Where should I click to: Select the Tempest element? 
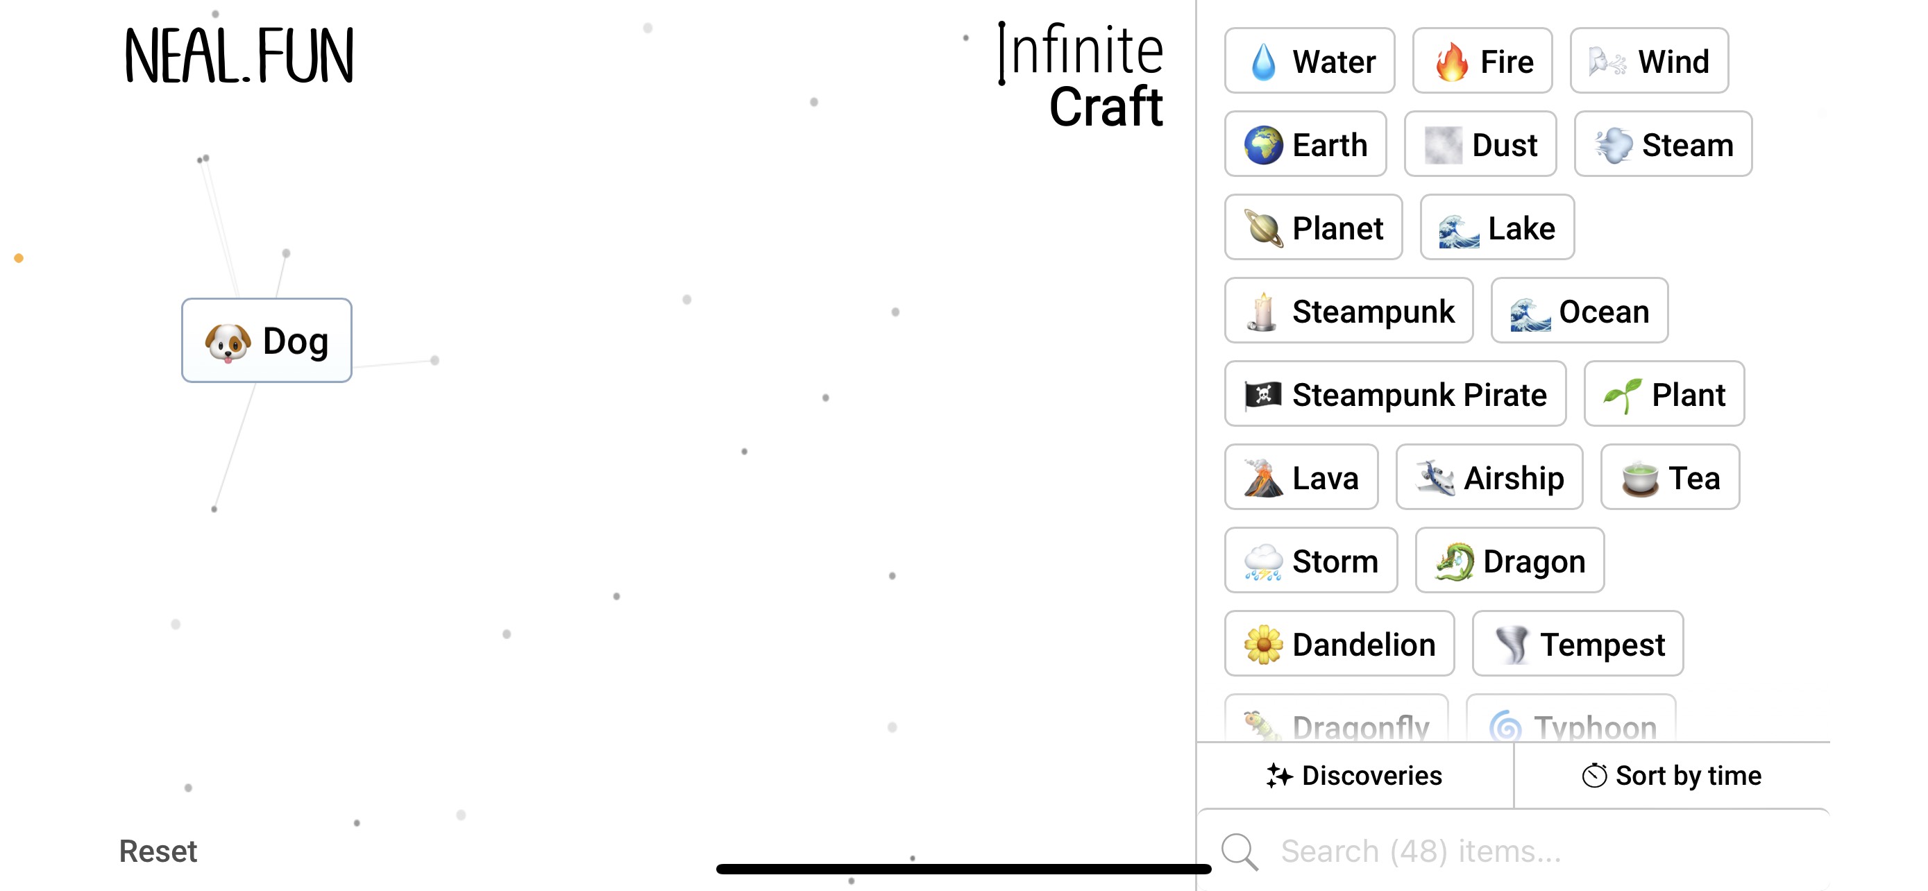(x=1576, y=643)
